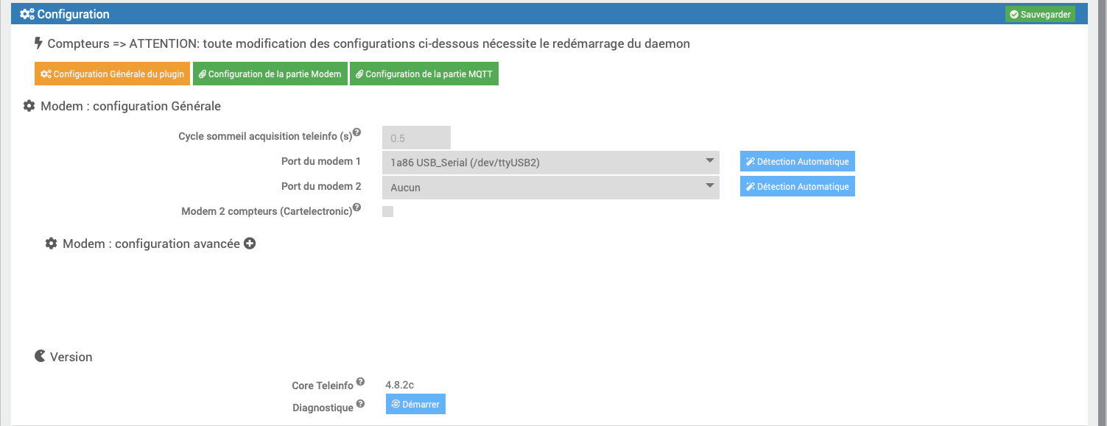Open Configuration Générale du plugin tab
Viewport: 1107px width, 426px height.
[x=112, y=74]
